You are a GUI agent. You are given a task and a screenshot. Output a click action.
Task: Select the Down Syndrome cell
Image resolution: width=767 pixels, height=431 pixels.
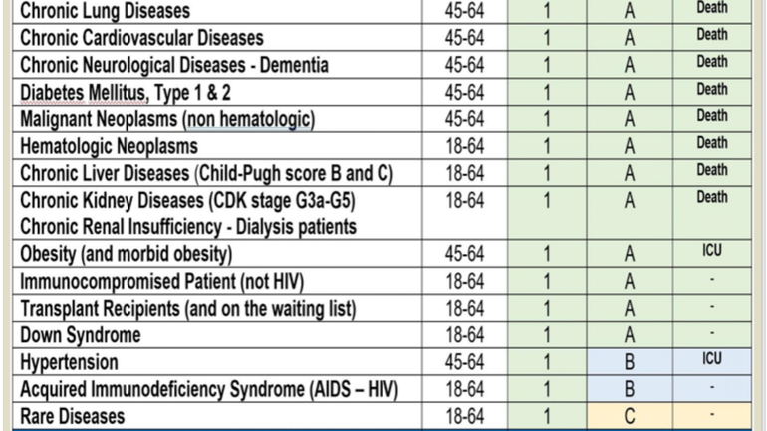(x=81, y=334)
